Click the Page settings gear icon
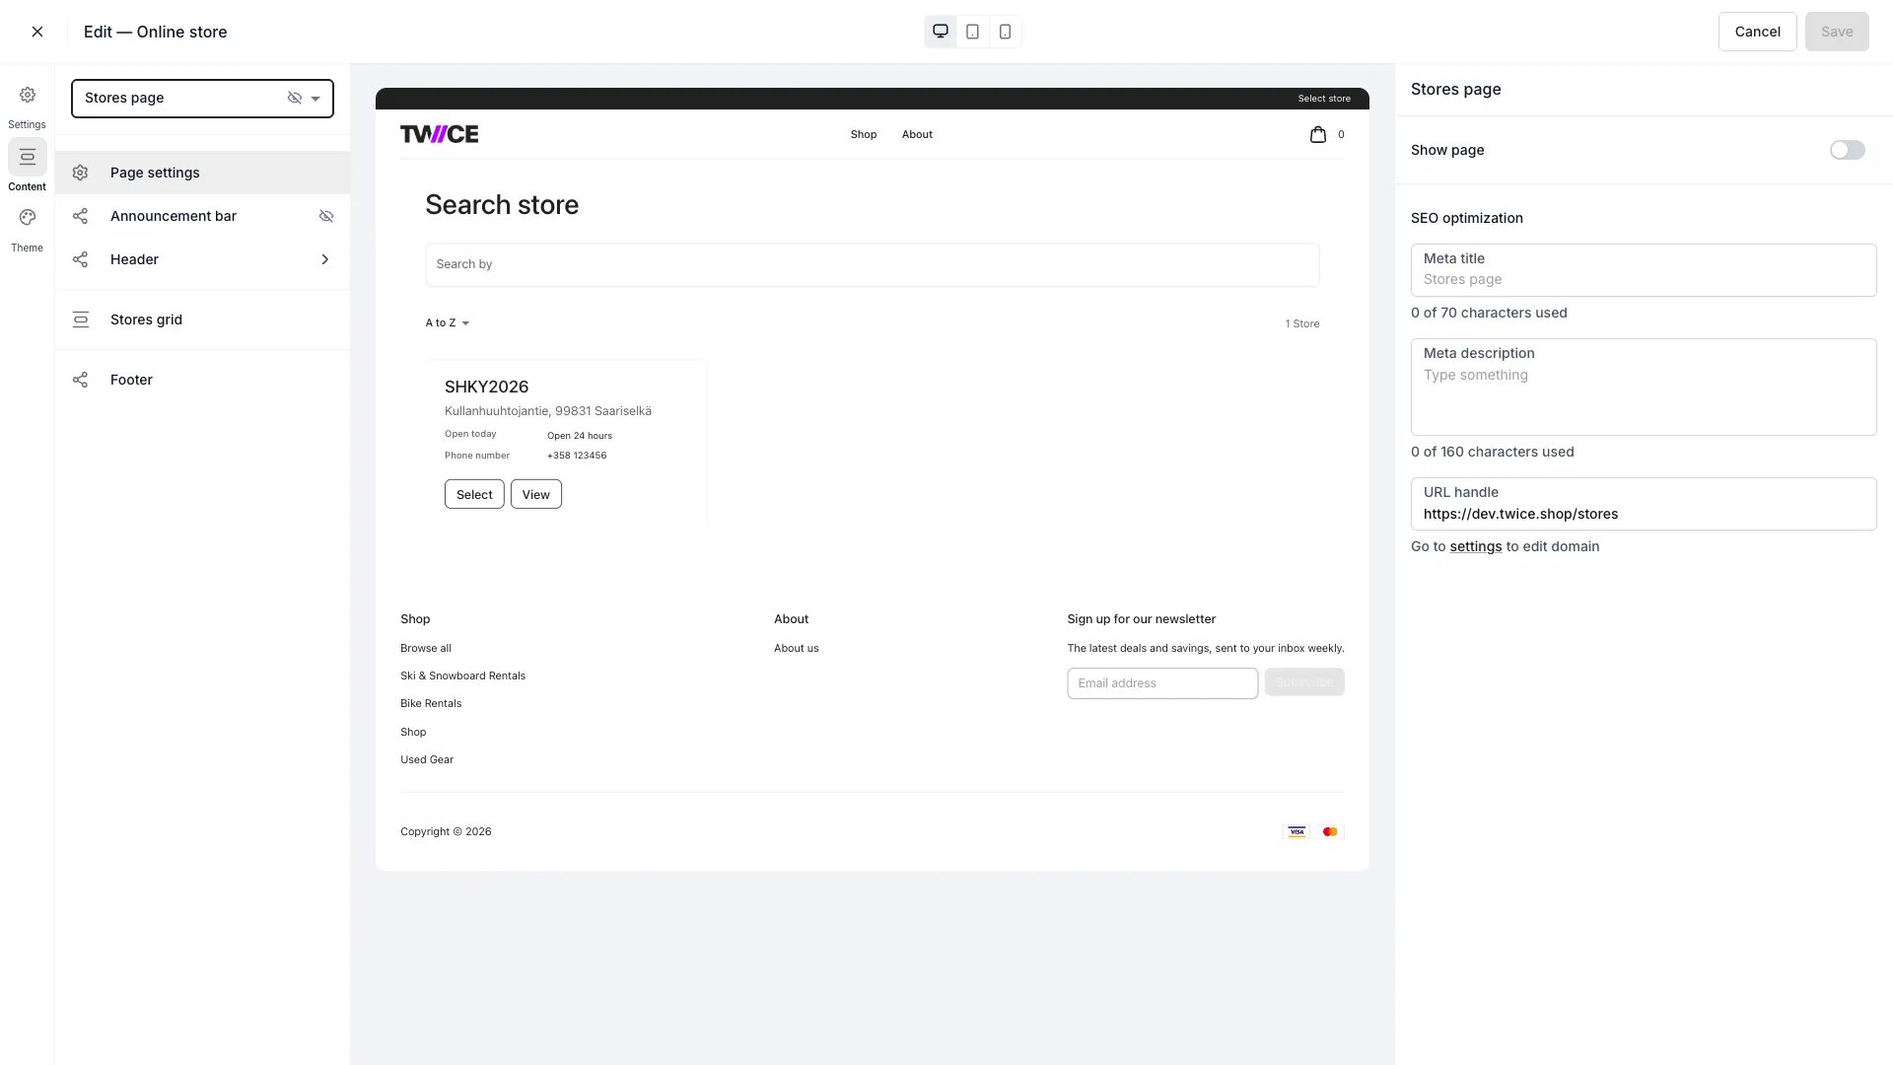1893x1065 pixels. pos(81,173)
